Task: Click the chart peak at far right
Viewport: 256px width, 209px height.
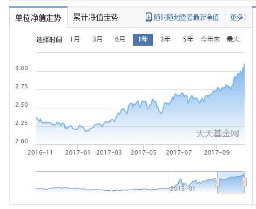Action: [x=244, y=64]
